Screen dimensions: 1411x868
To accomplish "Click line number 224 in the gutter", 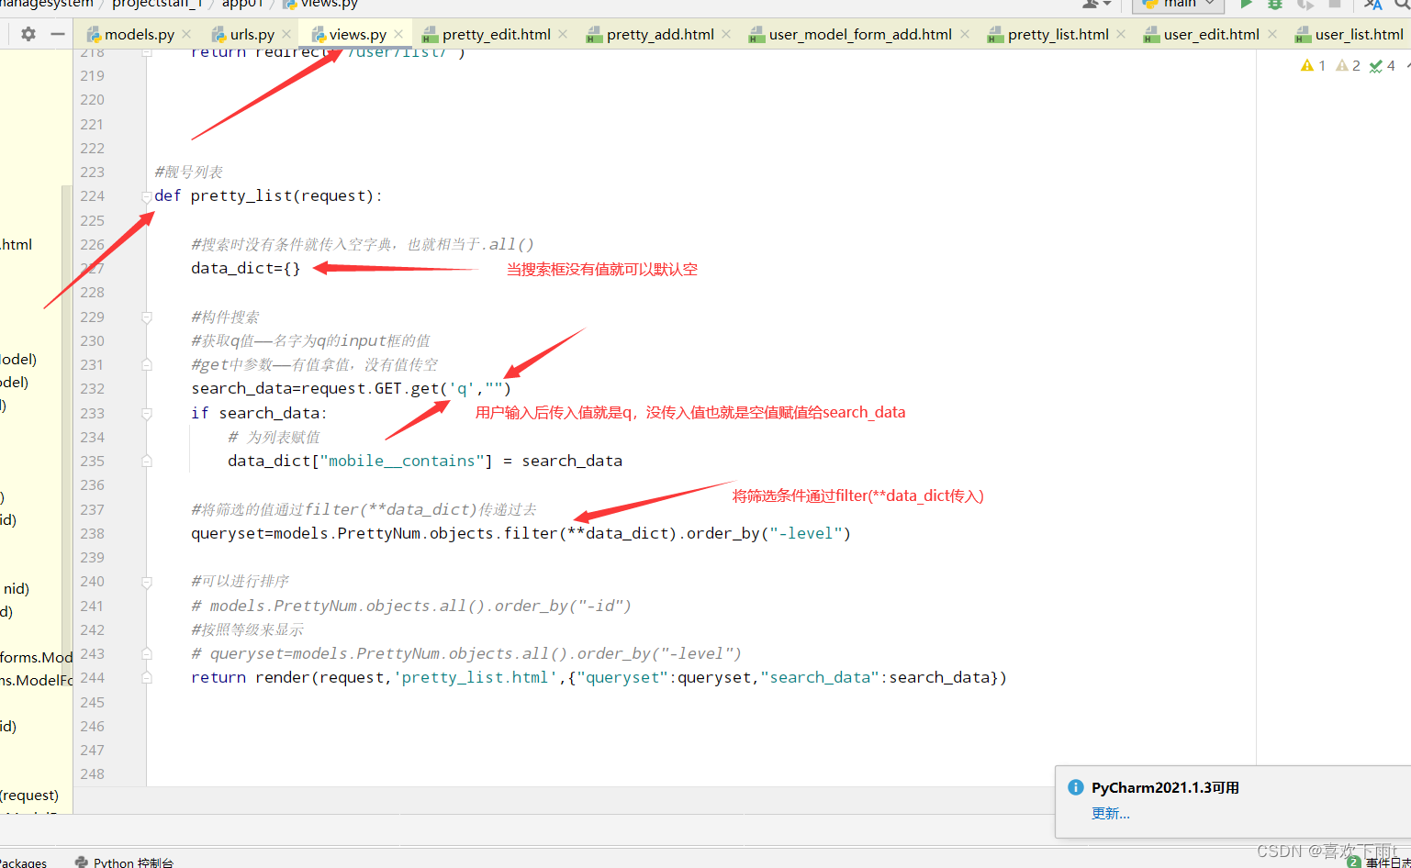I will (x=93, y=196).
